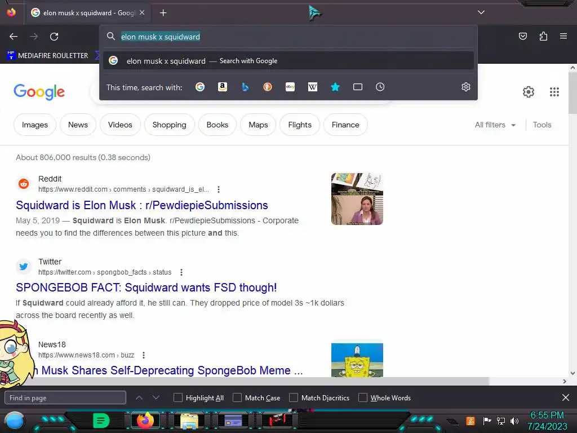Search history with the clock icon
577x433 pixels.
tap(380, 87)
